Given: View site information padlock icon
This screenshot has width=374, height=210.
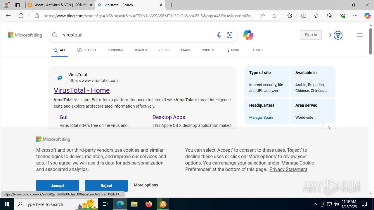Looking at the screenshot, I should [x=37, y=16].
